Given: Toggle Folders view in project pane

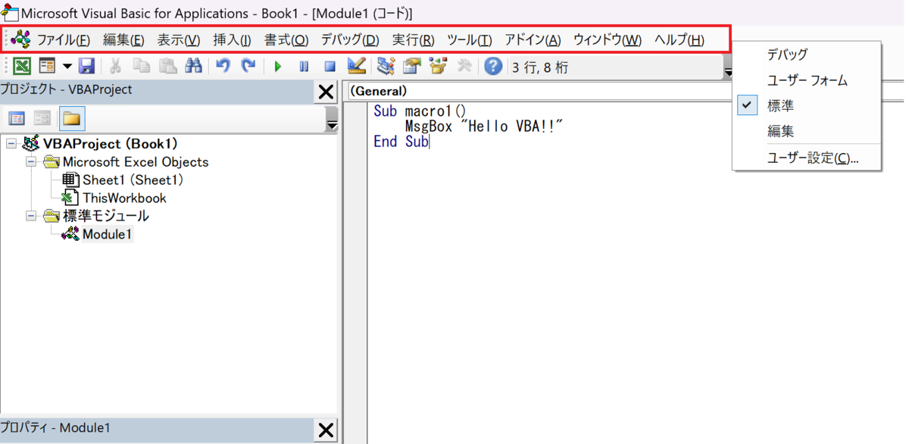Looking at the screenshot, I should 72,119.
